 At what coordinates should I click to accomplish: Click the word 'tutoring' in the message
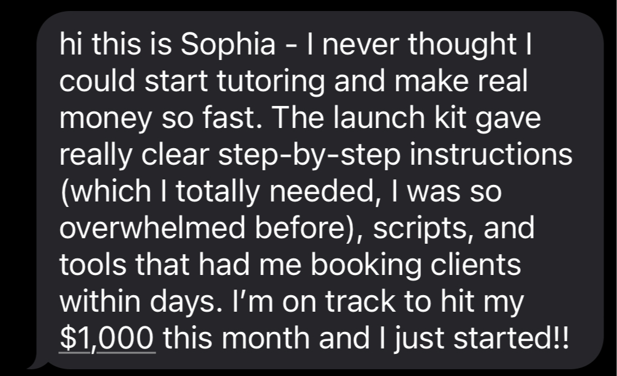coord(271,81)
